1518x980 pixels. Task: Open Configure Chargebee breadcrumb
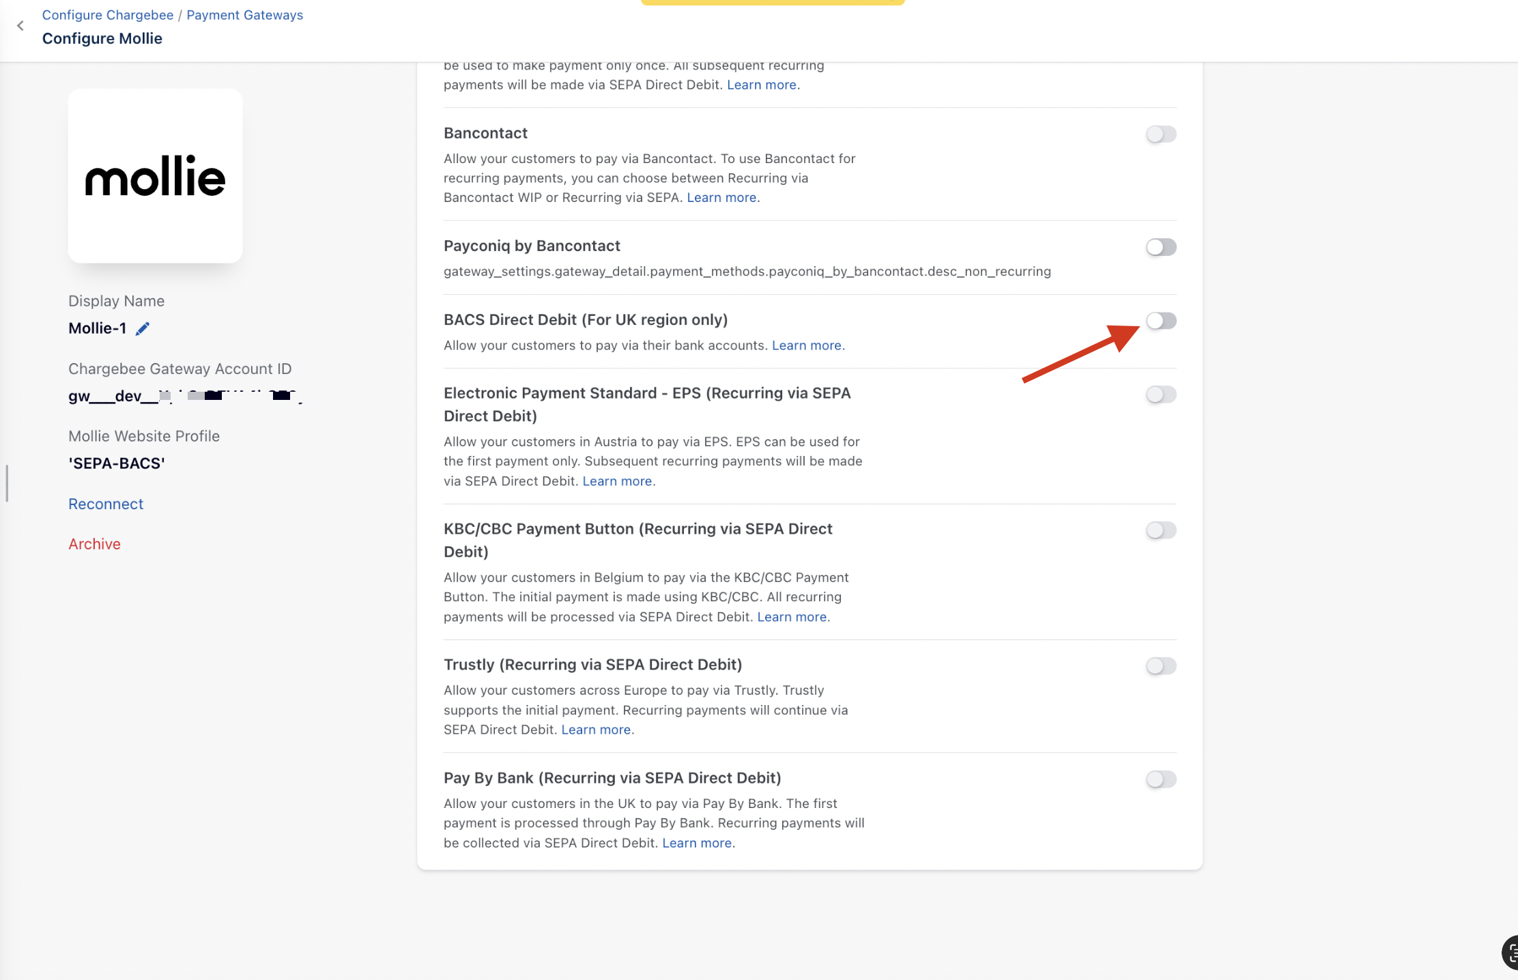[108, 15]
